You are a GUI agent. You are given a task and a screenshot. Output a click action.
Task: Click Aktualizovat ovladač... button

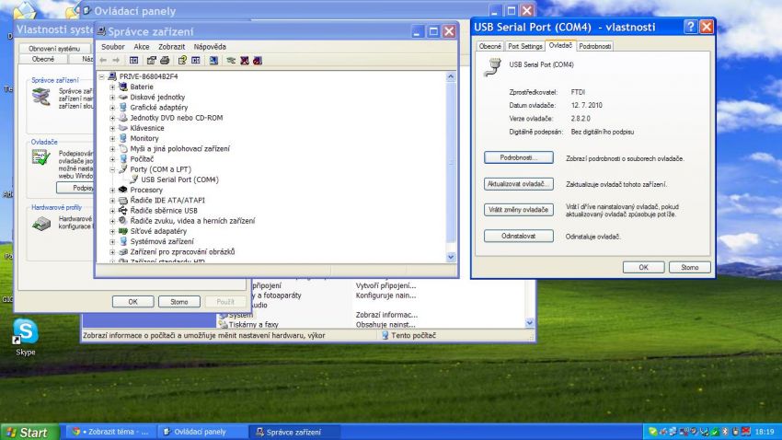[519, 184]
